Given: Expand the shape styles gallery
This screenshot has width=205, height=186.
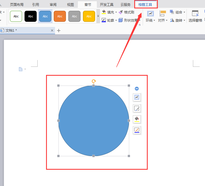Looking at the screenshot, I should click(x=98, y=16).
